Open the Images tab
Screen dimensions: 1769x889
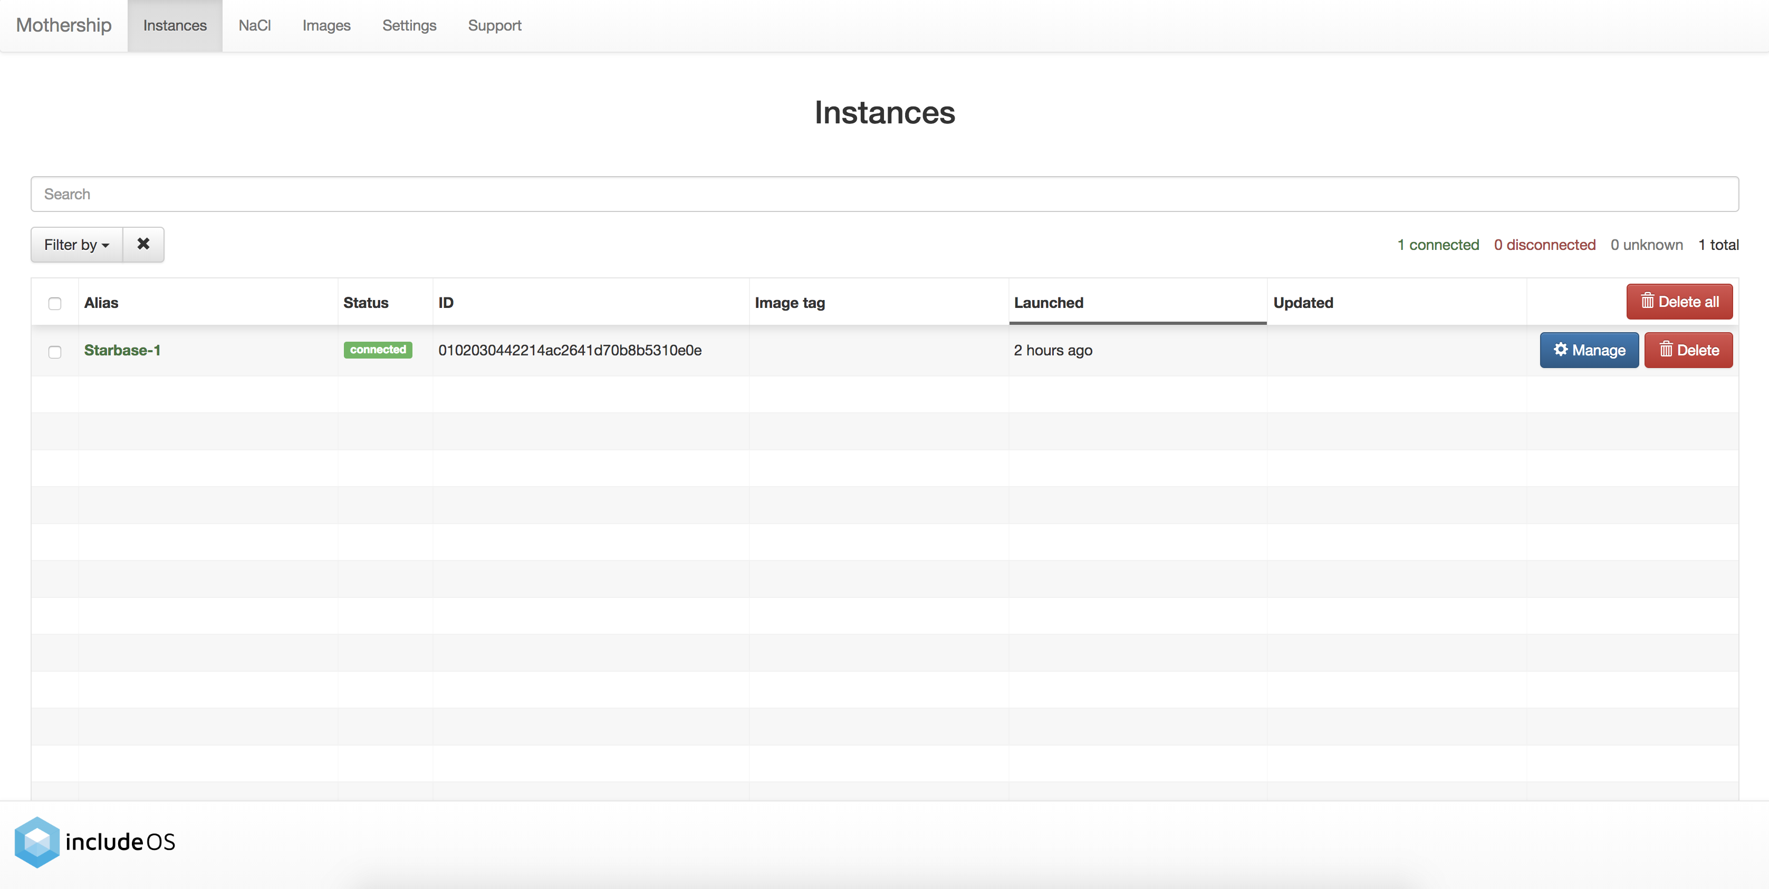click(326, 25)
